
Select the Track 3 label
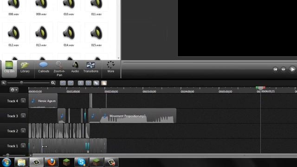point(13,116)
